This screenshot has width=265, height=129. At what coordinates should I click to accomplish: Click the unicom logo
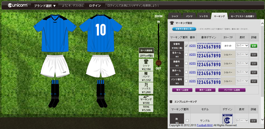pos(17,5)
